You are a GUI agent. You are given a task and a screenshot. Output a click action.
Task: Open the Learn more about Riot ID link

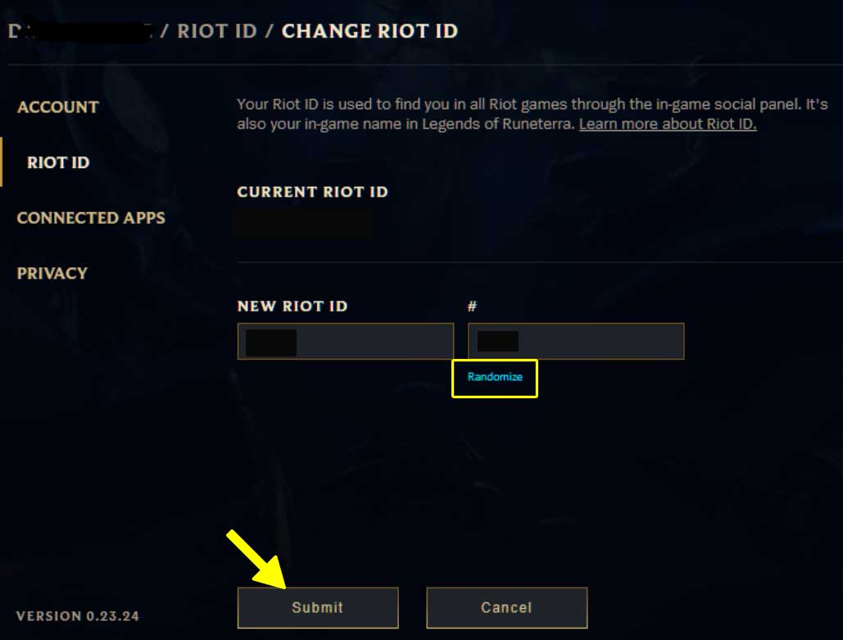point(667,125)
